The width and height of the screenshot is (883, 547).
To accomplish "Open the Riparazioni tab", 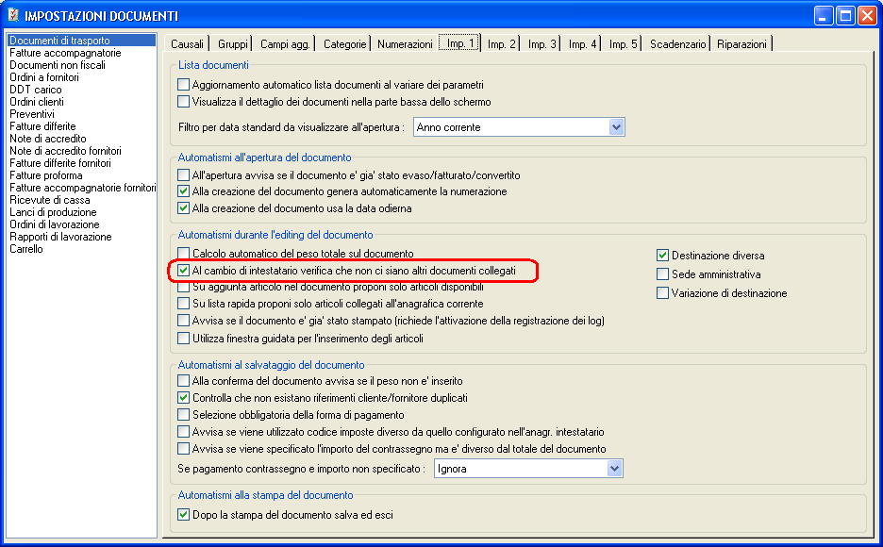I will pos(741,44).
